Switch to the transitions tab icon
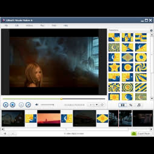This screenshot has width=154, height=154. (123, 105)
